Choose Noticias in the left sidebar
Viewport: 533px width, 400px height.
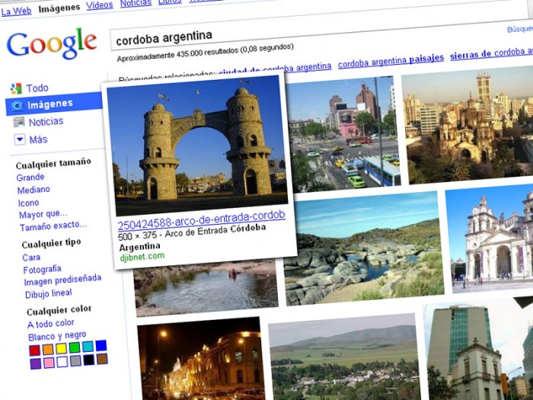click(x=46, y=121)
